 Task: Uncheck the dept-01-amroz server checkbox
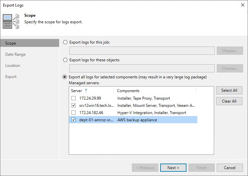[x=73, y=120]
